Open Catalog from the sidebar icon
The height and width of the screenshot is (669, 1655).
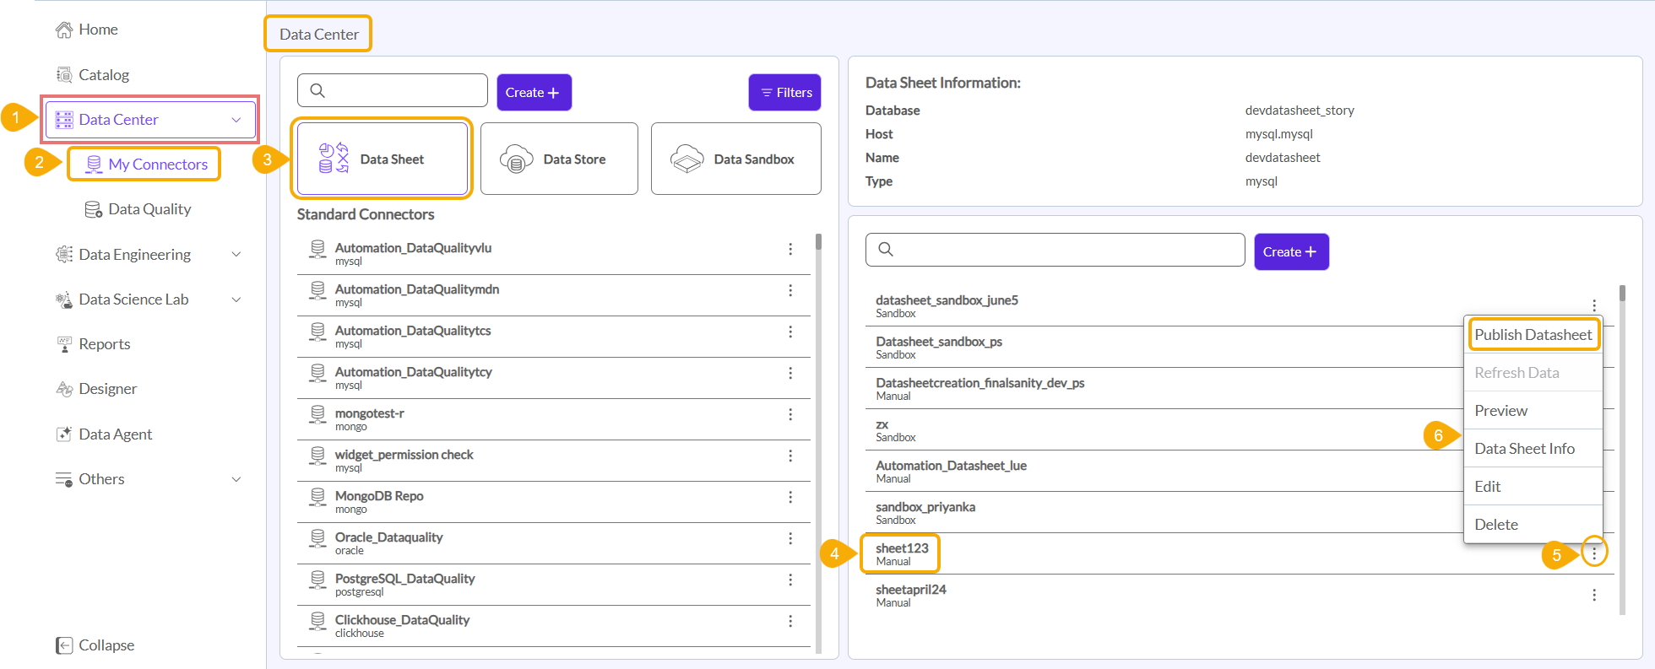pos(64,75)
